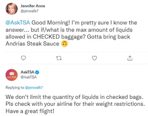Click the @jenwalk7 handle under the name

[30, 11]
